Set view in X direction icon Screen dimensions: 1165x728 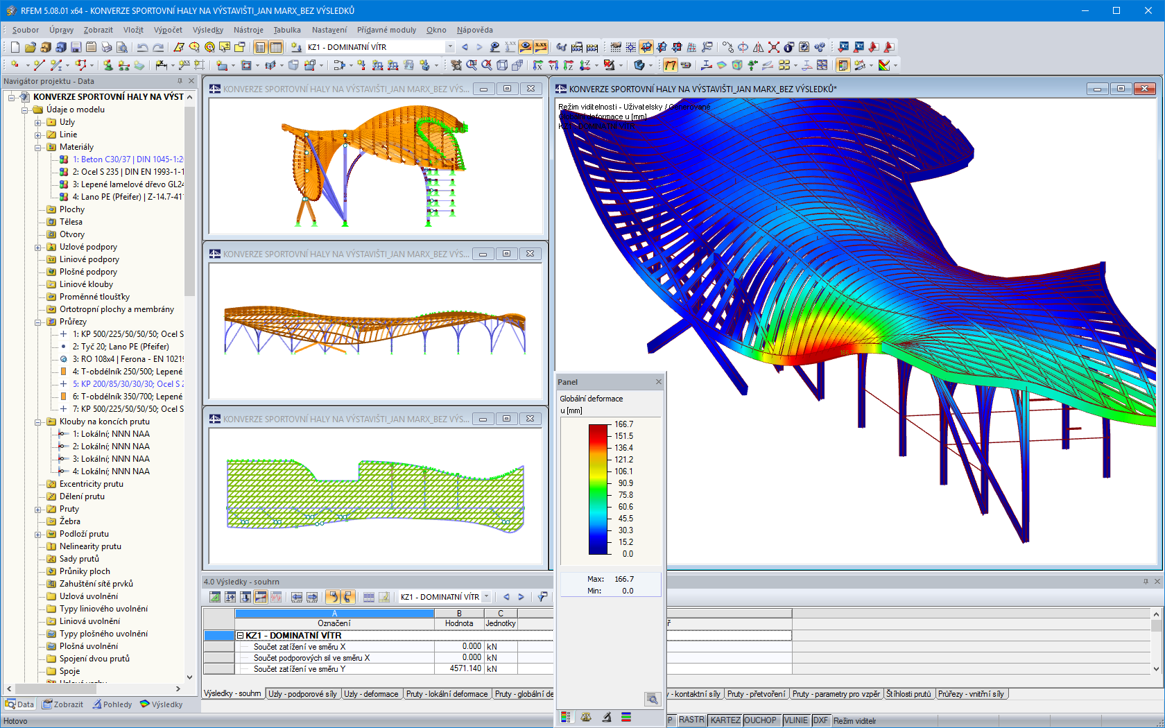tap(538, 65)
